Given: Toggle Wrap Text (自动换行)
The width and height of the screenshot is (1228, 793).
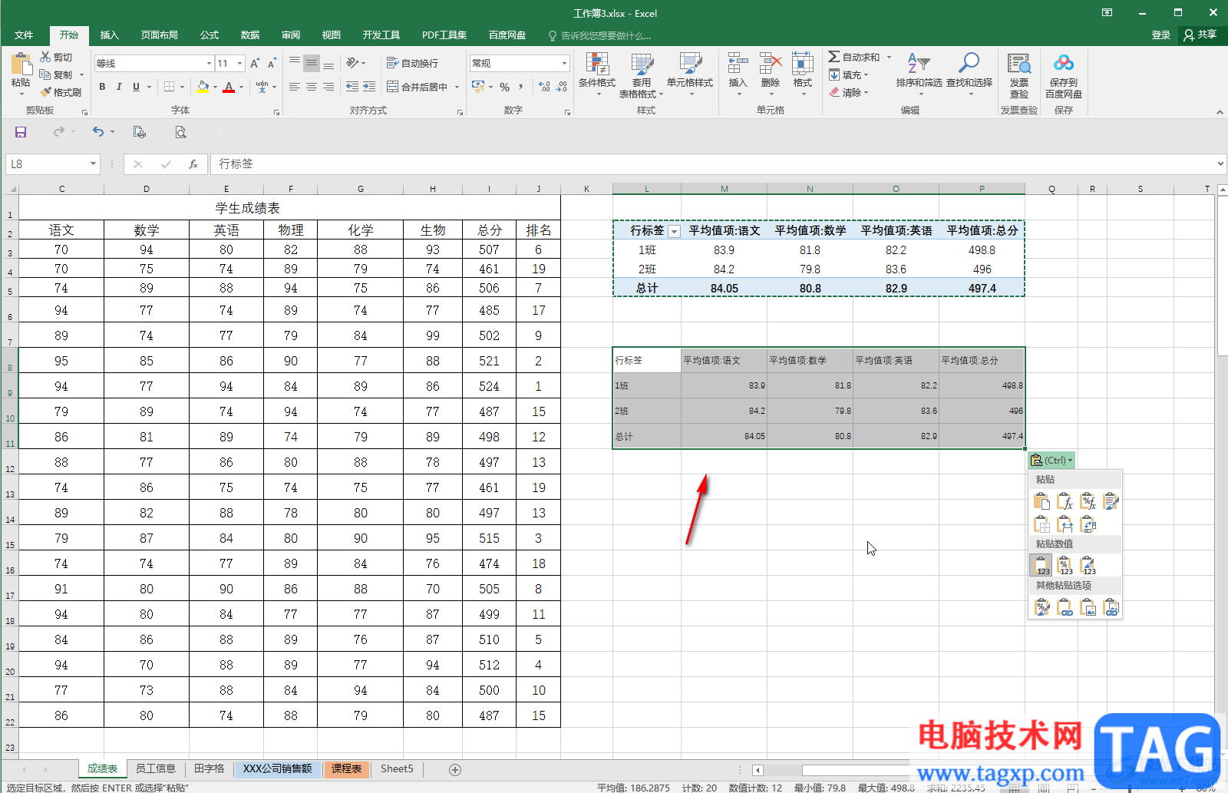Looking at the screenshot, I should 413,63.
